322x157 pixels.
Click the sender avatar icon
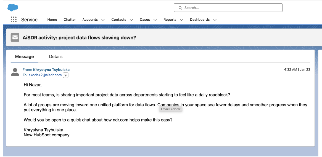coord(15,72)
